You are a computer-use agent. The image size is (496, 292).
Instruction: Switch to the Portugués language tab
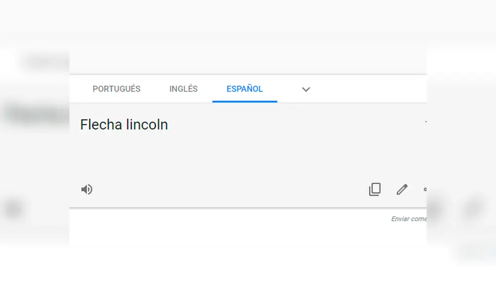click(x=117, y=89)
